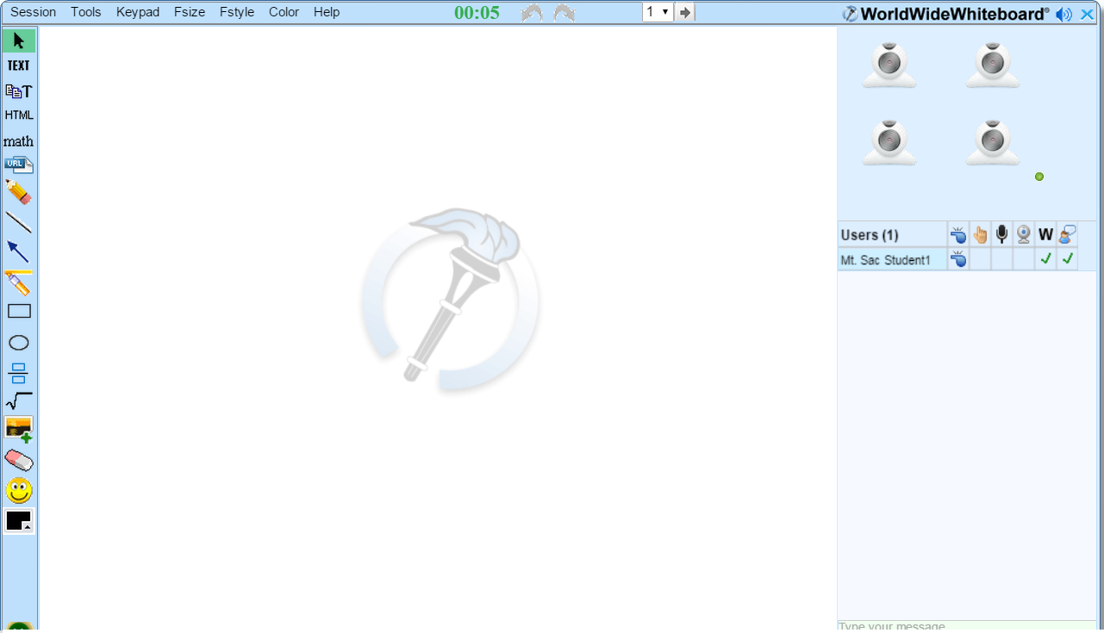Click the insert image tool
This screenshot has width=1104, height=633.
click(x=19, y=429)
